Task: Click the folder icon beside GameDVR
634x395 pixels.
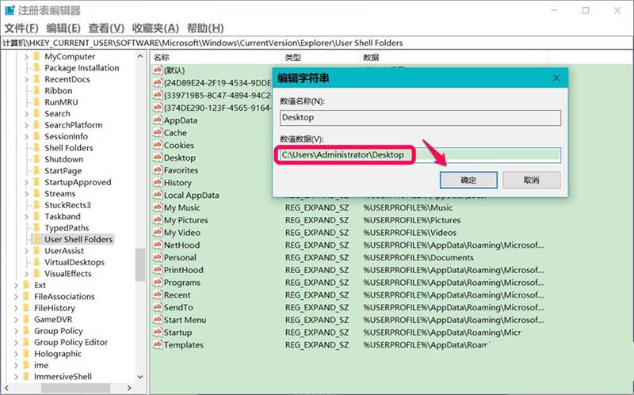Action: point(25,320)
